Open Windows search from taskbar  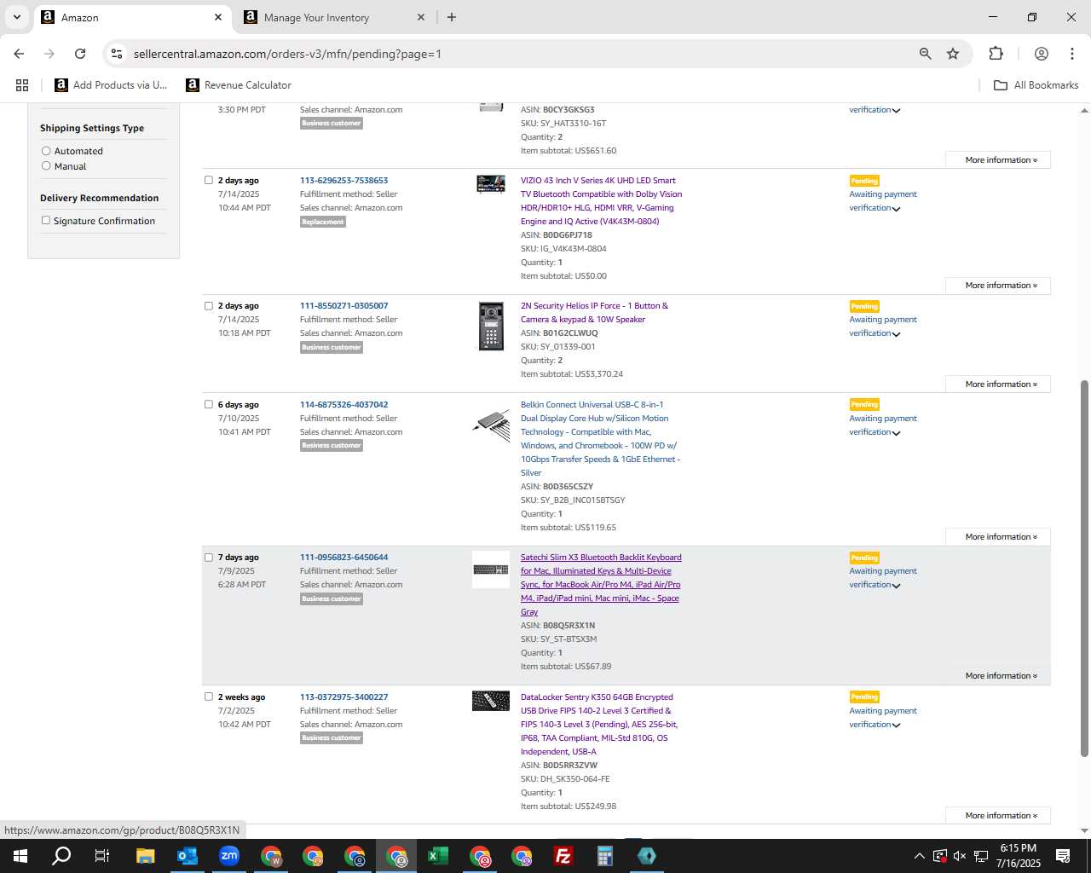pos(61,856)
